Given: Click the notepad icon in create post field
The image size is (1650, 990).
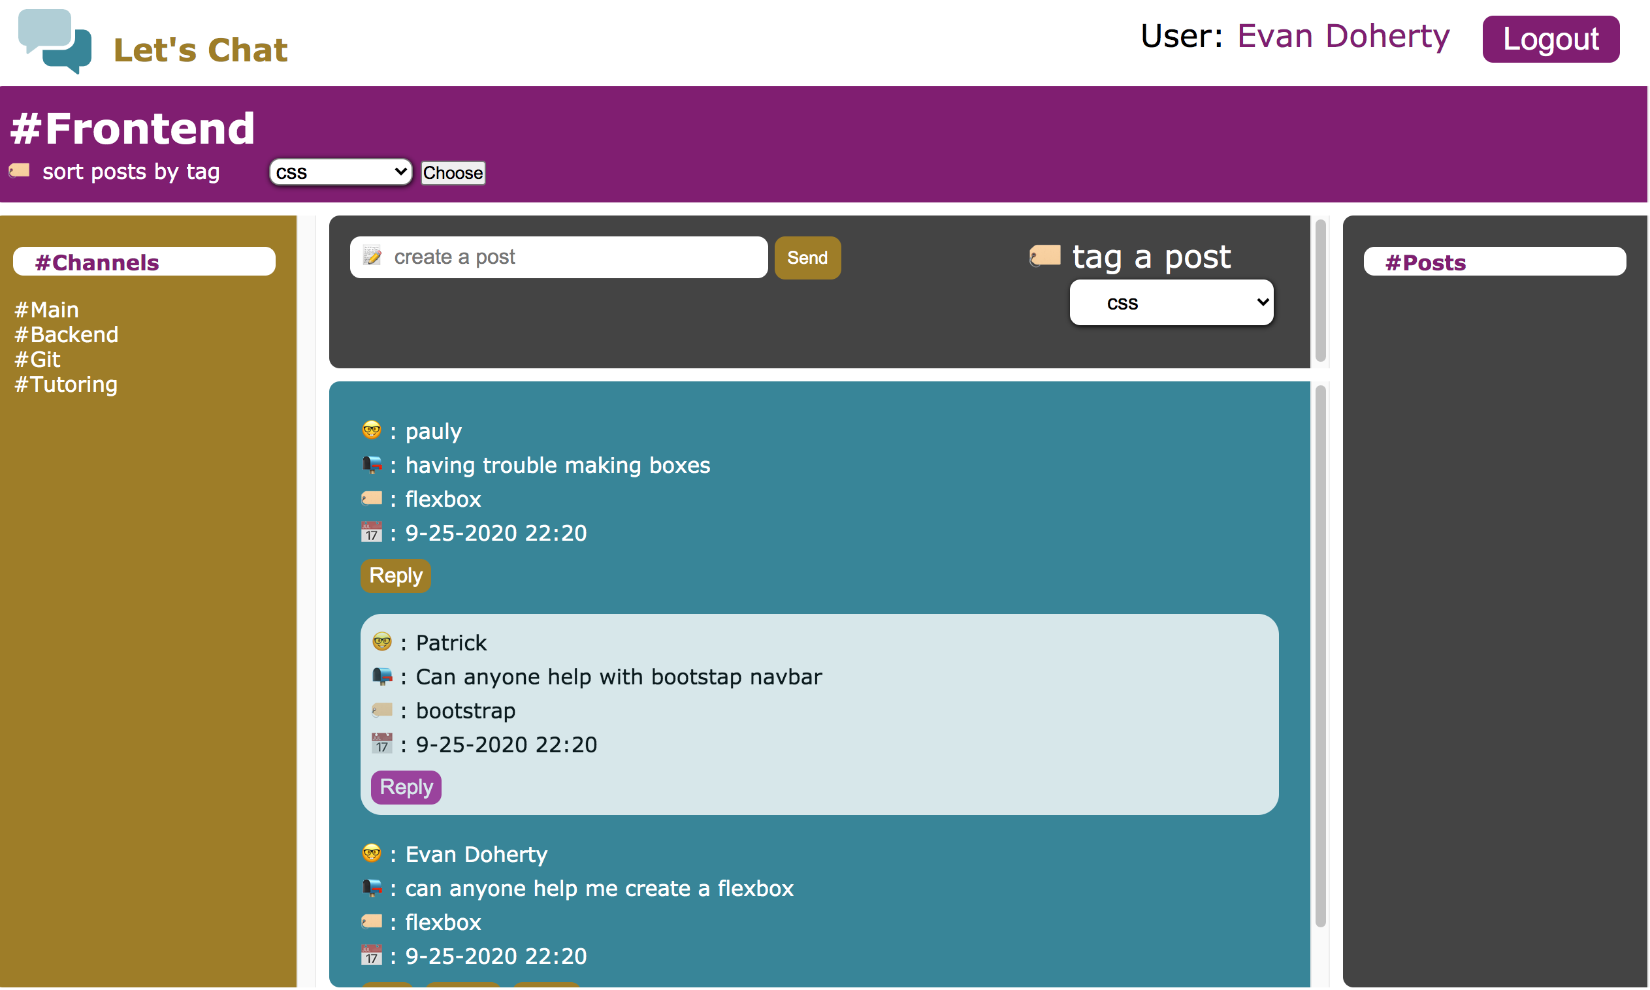Looking at the screenshot, I should (372, 256).
